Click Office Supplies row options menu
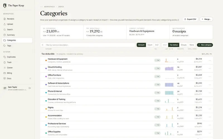Screen dimensions: 223x139 (210, 133)
